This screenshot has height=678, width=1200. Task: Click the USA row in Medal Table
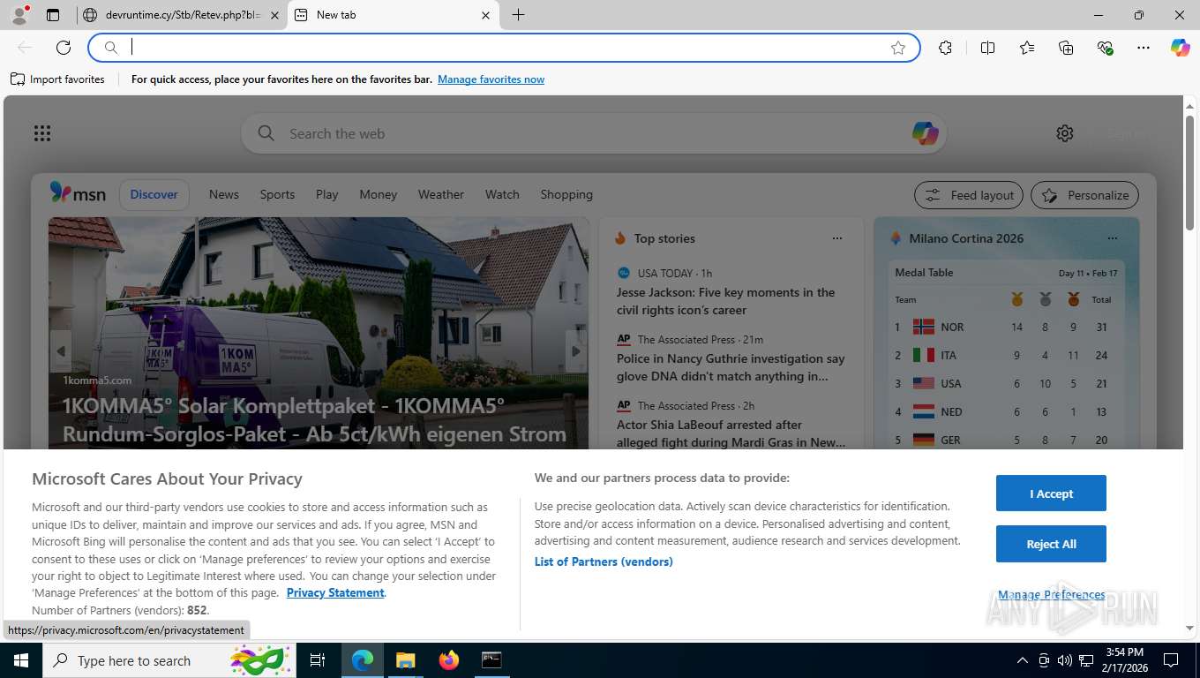coord(1005,383)
